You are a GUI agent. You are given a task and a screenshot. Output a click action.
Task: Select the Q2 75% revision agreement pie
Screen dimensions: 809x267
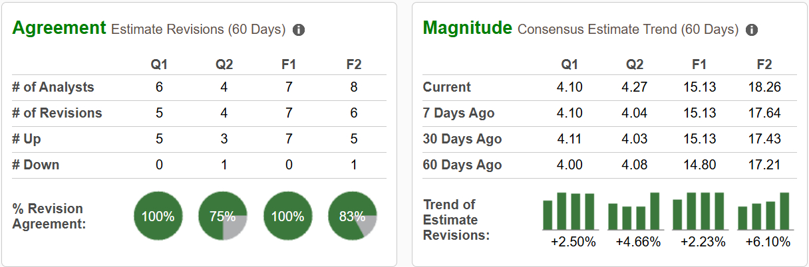tap(223, 217)
